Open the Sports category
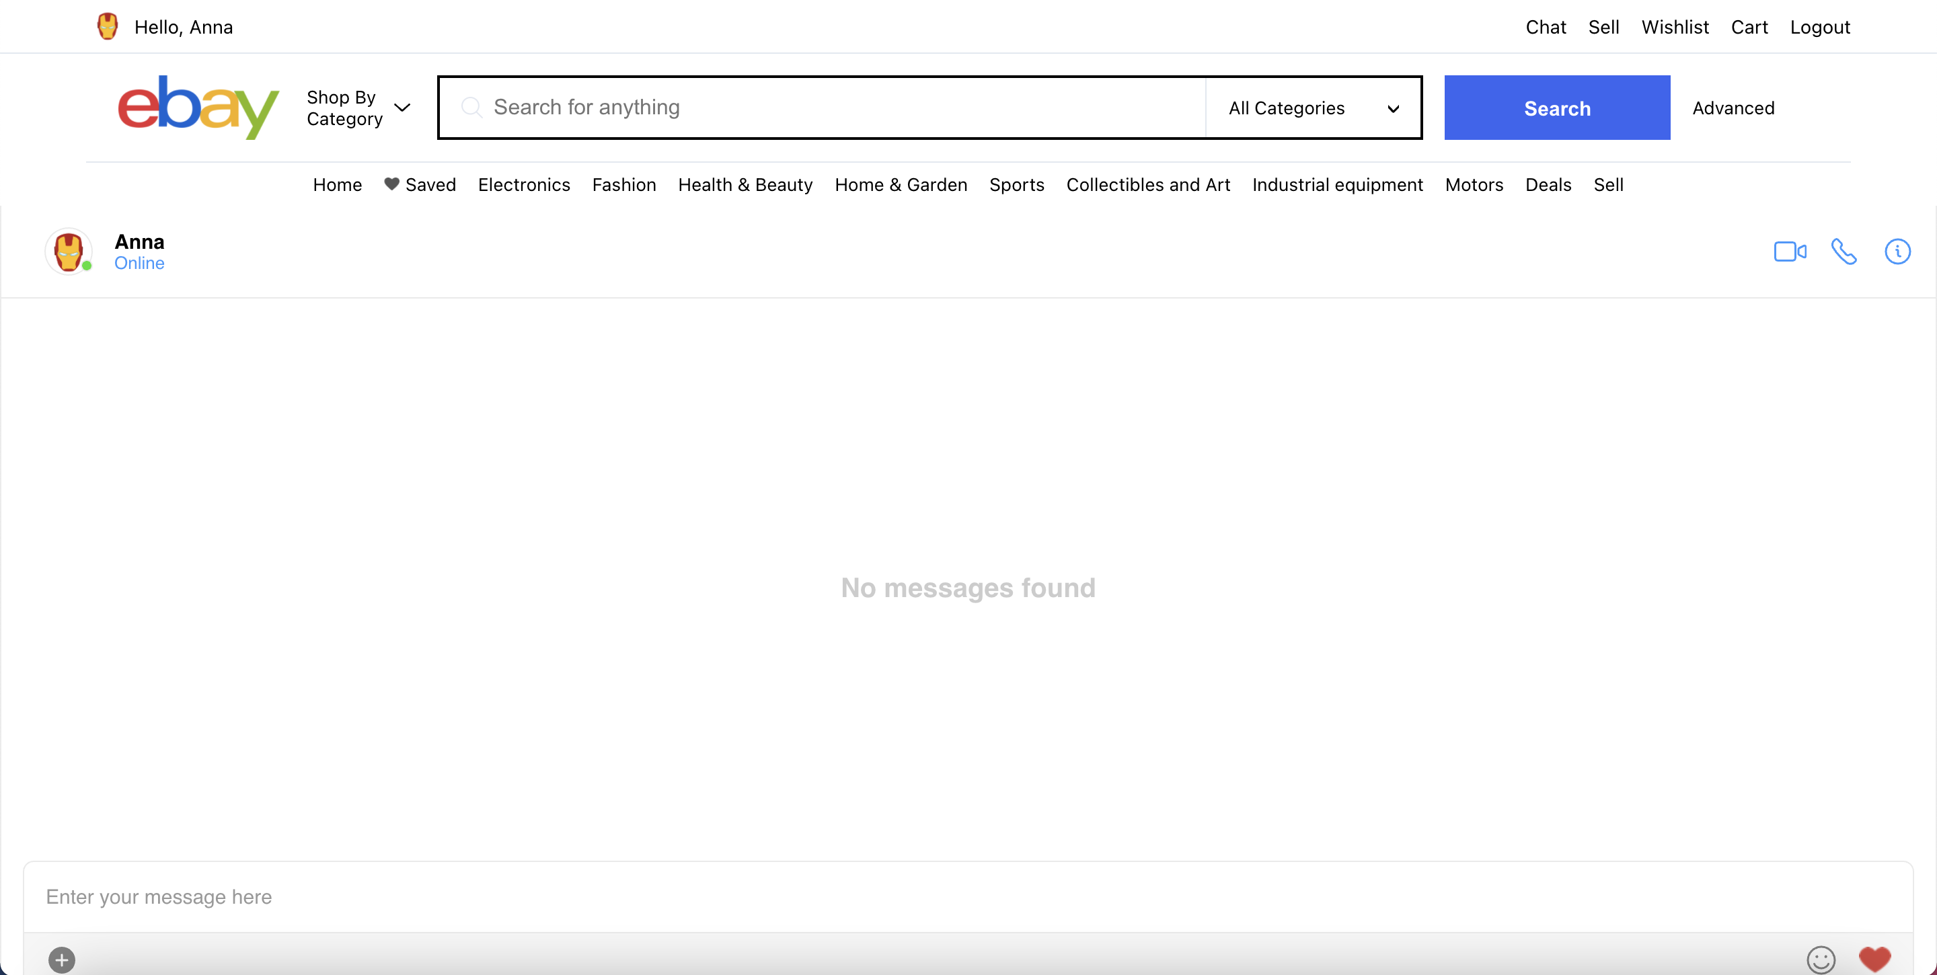1937x975 pixels. click(1016, 185)
